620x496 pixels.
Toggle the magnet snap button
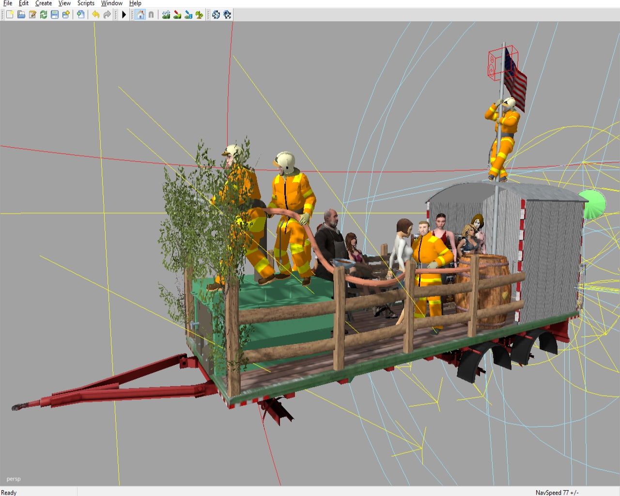pos(151,15)
